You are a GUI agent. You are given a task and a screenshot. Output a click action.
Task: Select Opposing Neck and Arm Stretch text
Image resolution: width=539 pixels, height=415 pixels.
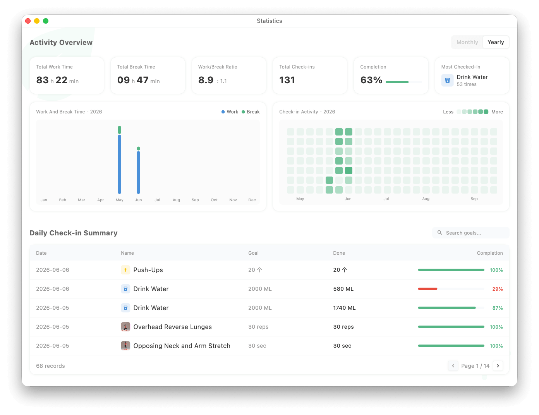182,346
